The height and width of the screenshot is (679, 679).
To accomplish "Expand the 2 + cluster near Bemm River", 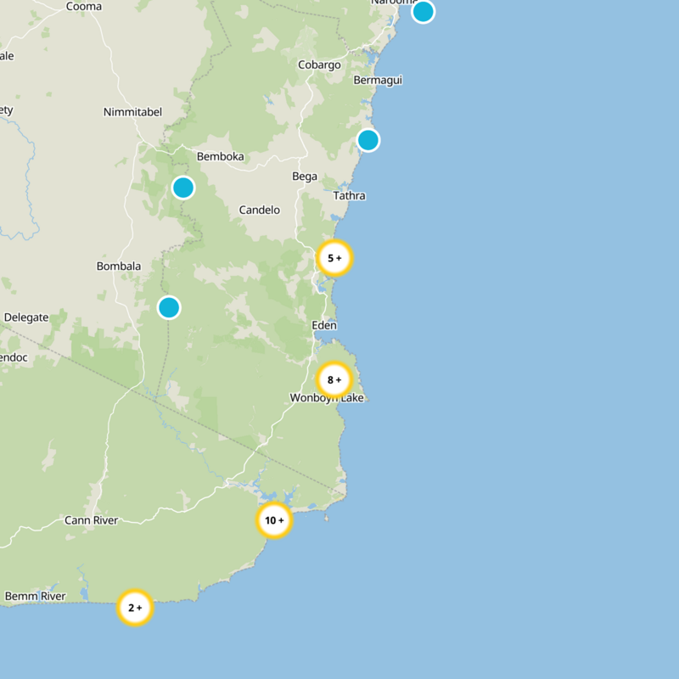I will (x=135, y=608).
